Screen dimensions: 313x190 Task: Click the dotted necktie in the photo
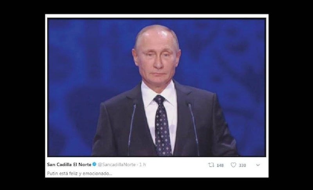162,125
